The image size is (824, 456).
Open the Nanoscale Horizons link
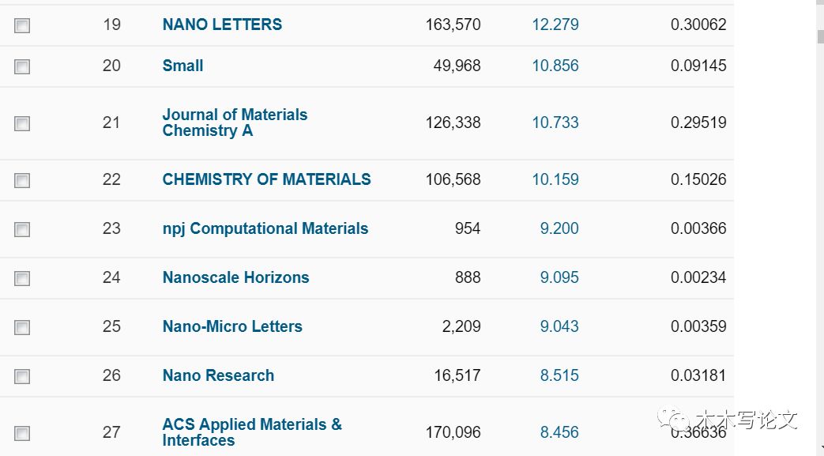tap(235, 277)
